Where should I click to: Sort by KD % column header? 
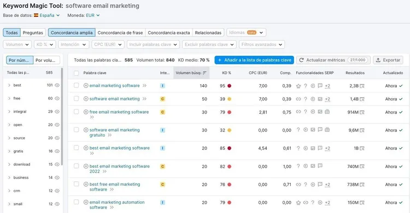click(226, 73)
